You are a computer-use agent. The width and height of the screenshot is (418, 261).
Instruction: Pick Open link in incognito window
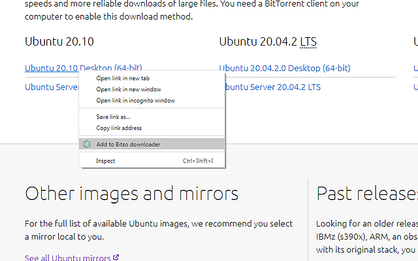tap(135, 100)
